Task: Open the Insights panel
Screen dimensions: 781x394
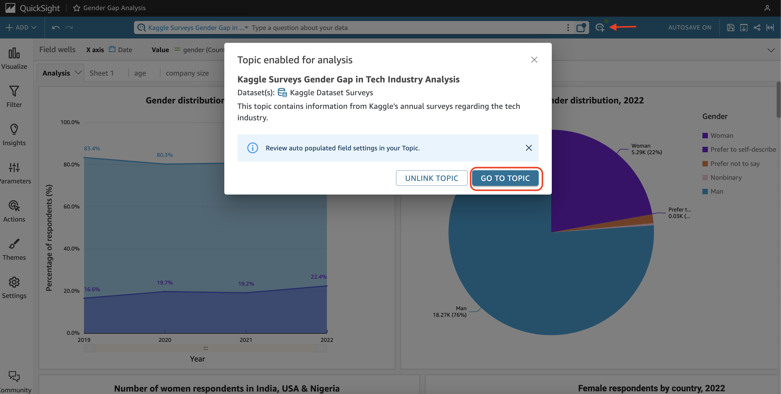Action: tap(14, 135)
